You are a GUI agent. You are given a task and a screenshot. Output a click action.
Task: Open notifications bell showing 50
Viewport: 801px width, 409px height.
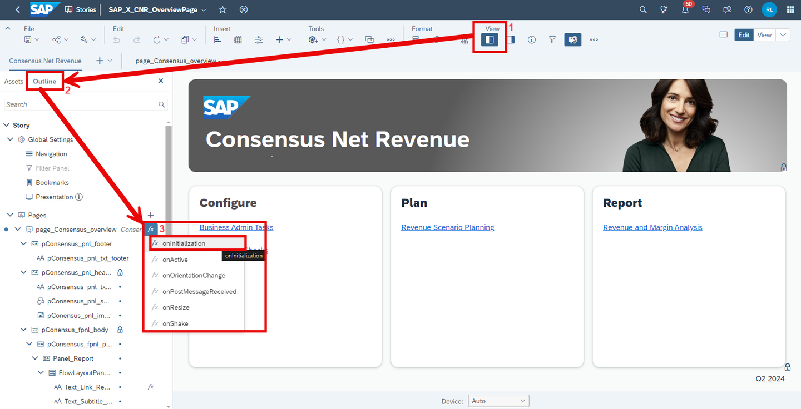pos(685,9)
